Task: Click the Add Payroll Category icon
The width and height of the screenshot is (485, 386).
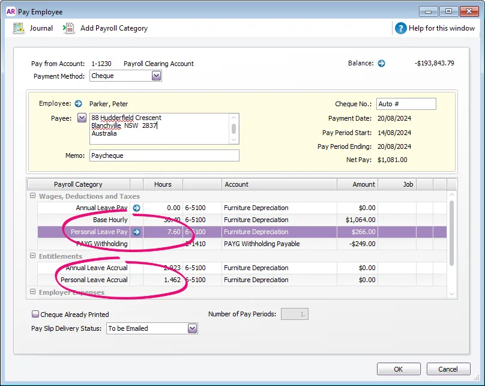Action: pyautogui.click(x=69, y=28)
